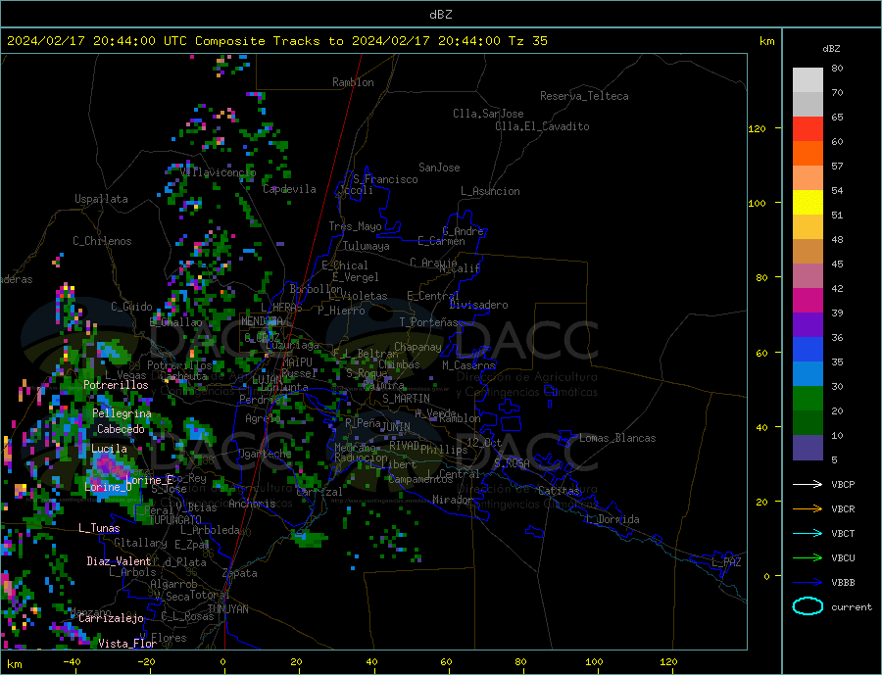882x675 pixels.
Task: Click the VBCU legend label
Action: (843, 558)
